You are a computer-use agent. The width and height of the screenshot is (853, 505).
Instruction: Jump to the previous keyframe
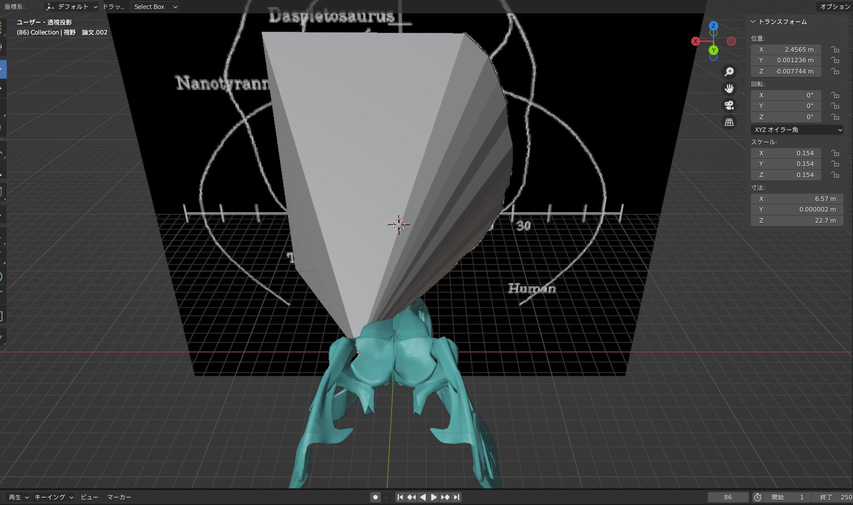411,497
